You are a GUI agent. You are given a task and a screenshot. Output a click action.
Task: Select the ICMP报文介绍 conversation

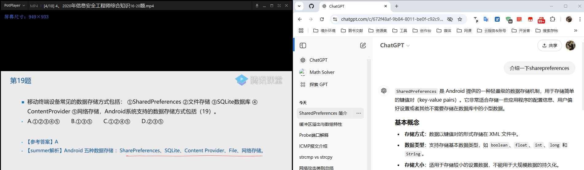click(x=313, y=146)
